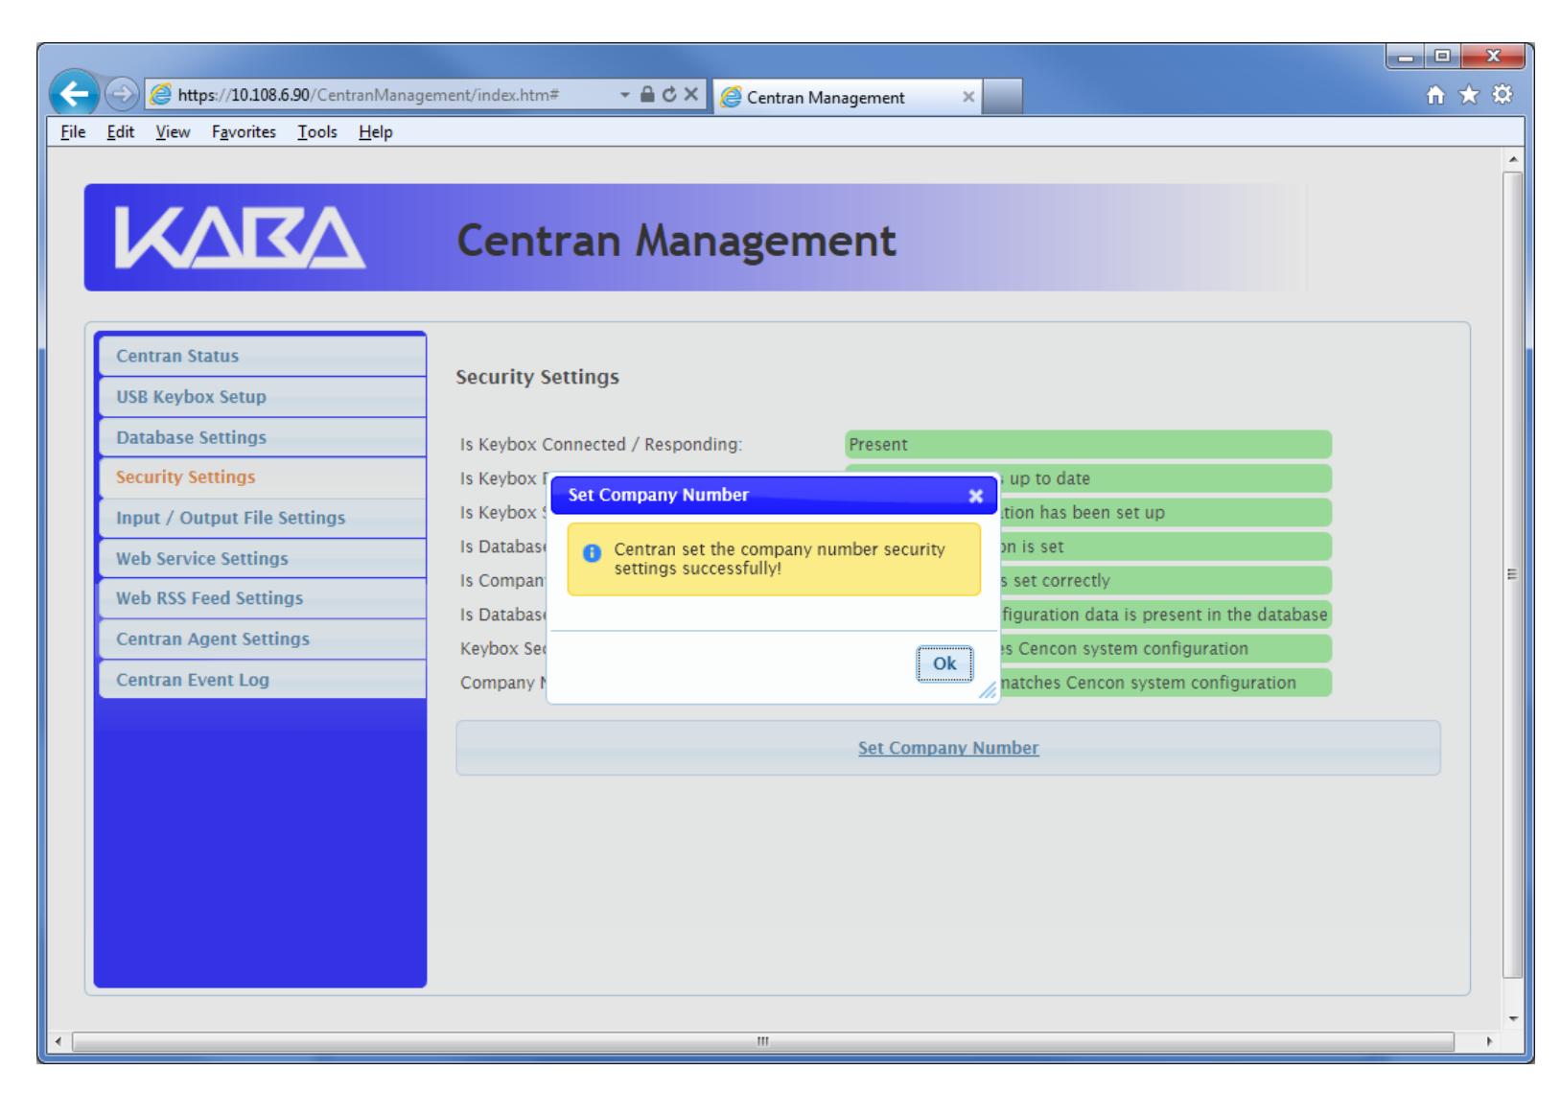
Task: Open the Tools menu
Action: click(x=316, y=132)
